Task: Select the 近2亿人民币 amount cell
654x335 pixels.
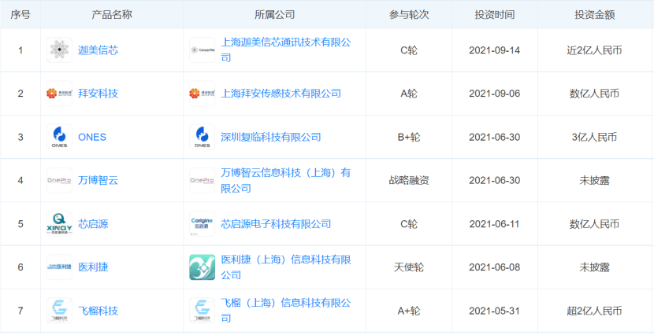Action: tap(594, 50)
